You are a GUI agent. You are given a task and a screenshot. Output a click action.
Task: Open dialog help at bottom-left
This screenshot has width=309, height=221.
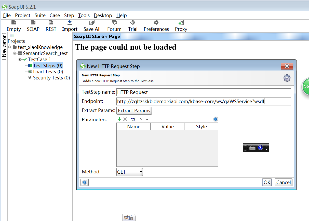click(x=85, y=182)
